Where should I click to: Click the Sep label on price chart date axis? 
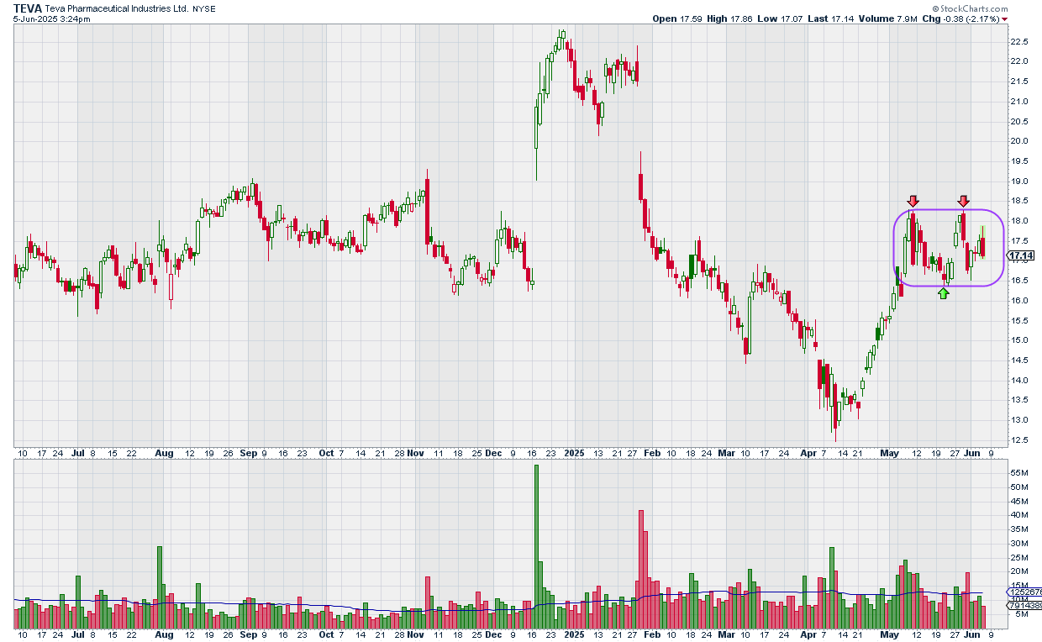[x=249, y=453]
